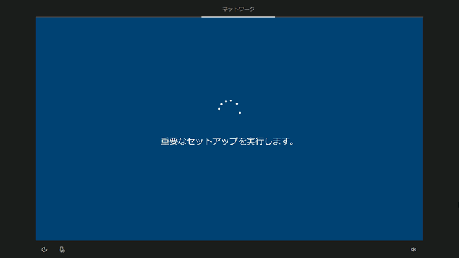The width and height of the screenshot is (459, 258).
Task: Select the ネットワーク setup stage tab
Action: pos(238,9)
